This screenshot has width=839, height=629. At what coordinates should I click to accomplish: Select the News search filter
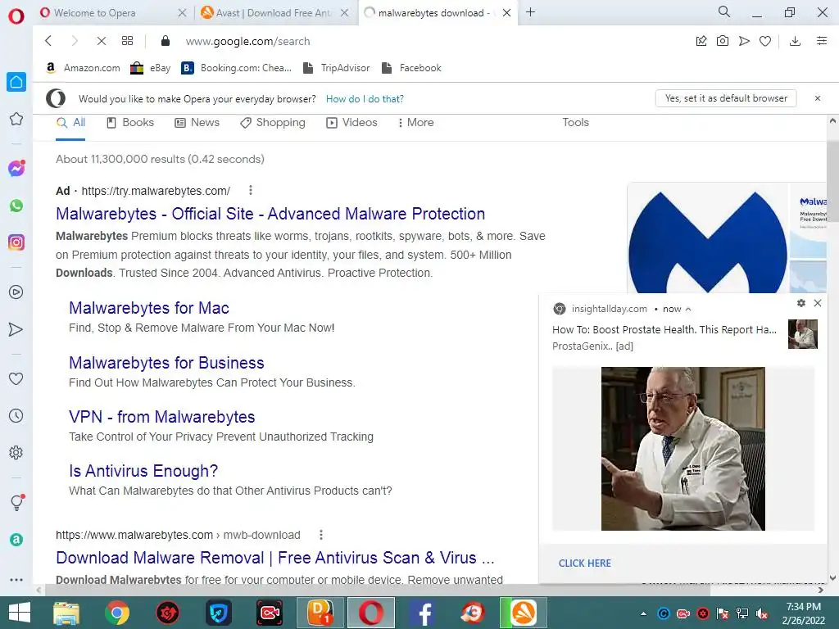[x=197, y=123]
